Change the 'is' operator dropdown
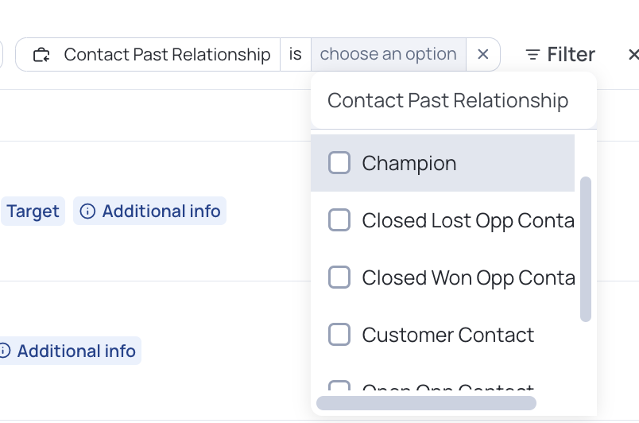Image resolution: width=639 pixels, height=423 pixels. [x=296, y=54]
